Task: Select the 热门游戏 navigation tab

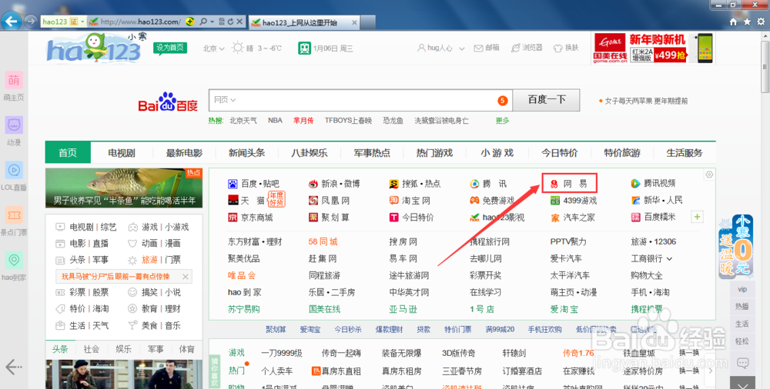Action: [x=434, y=152]
